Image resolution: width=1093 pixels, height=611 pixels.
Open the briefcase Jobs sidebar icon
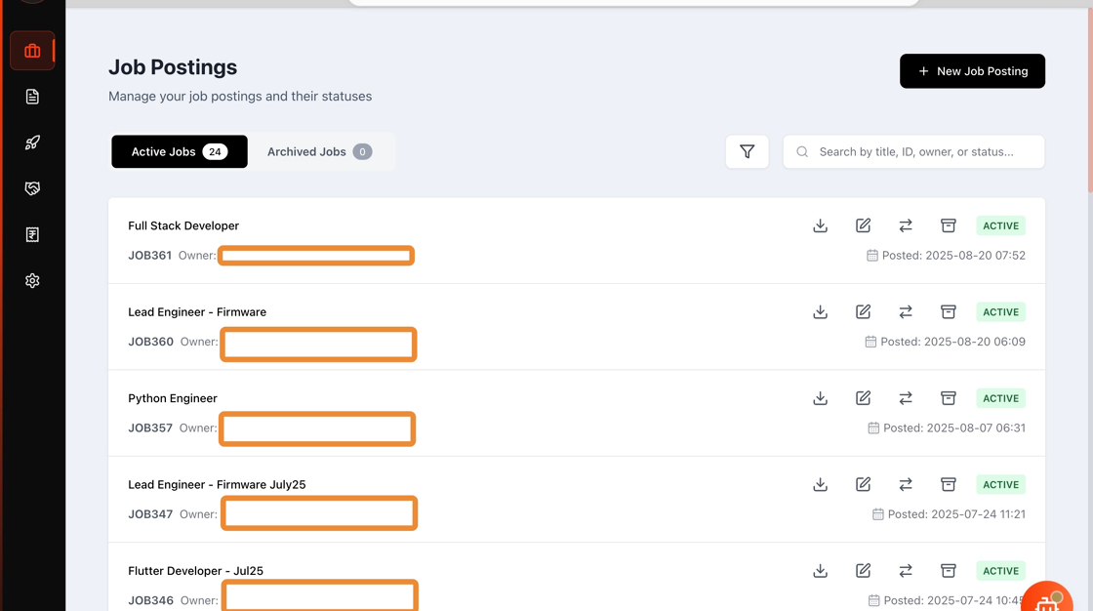[32, 51]
